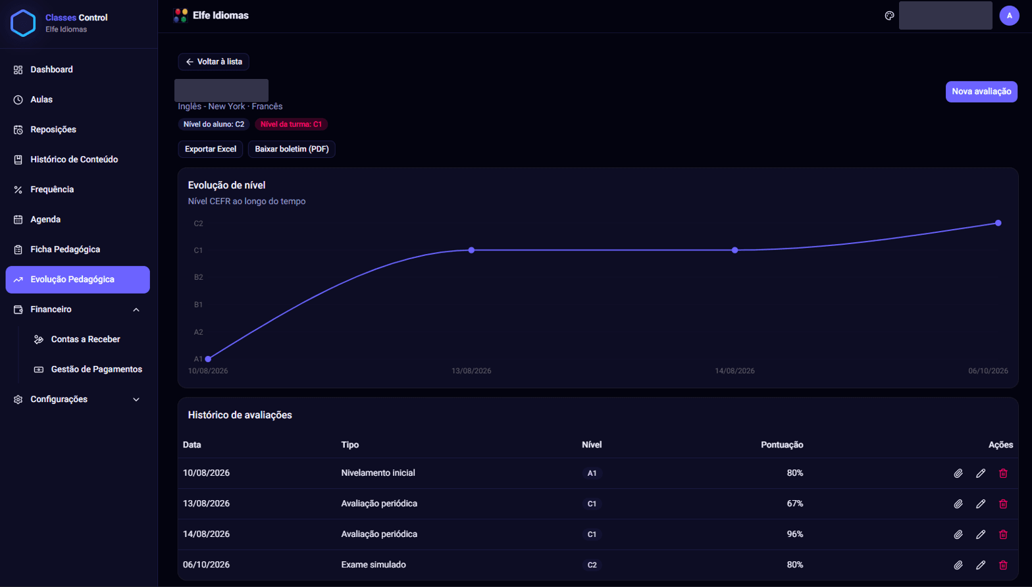Open the user avatar "A" menu
This screenshot has width=1032, height=587.
pyautogui.click(x=1009, y=16)
